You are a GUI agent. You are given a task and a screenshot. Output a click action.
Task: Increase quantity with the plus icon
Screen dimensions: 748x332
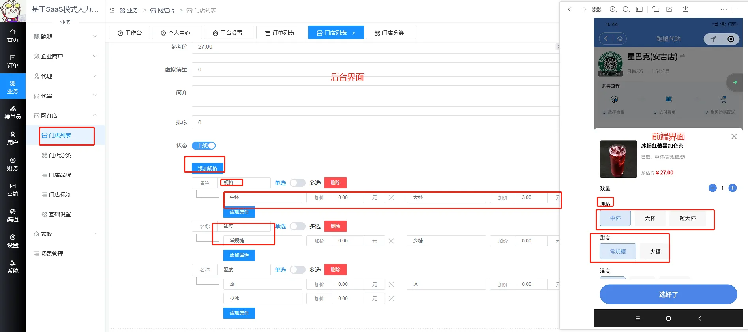pos(732,188)
